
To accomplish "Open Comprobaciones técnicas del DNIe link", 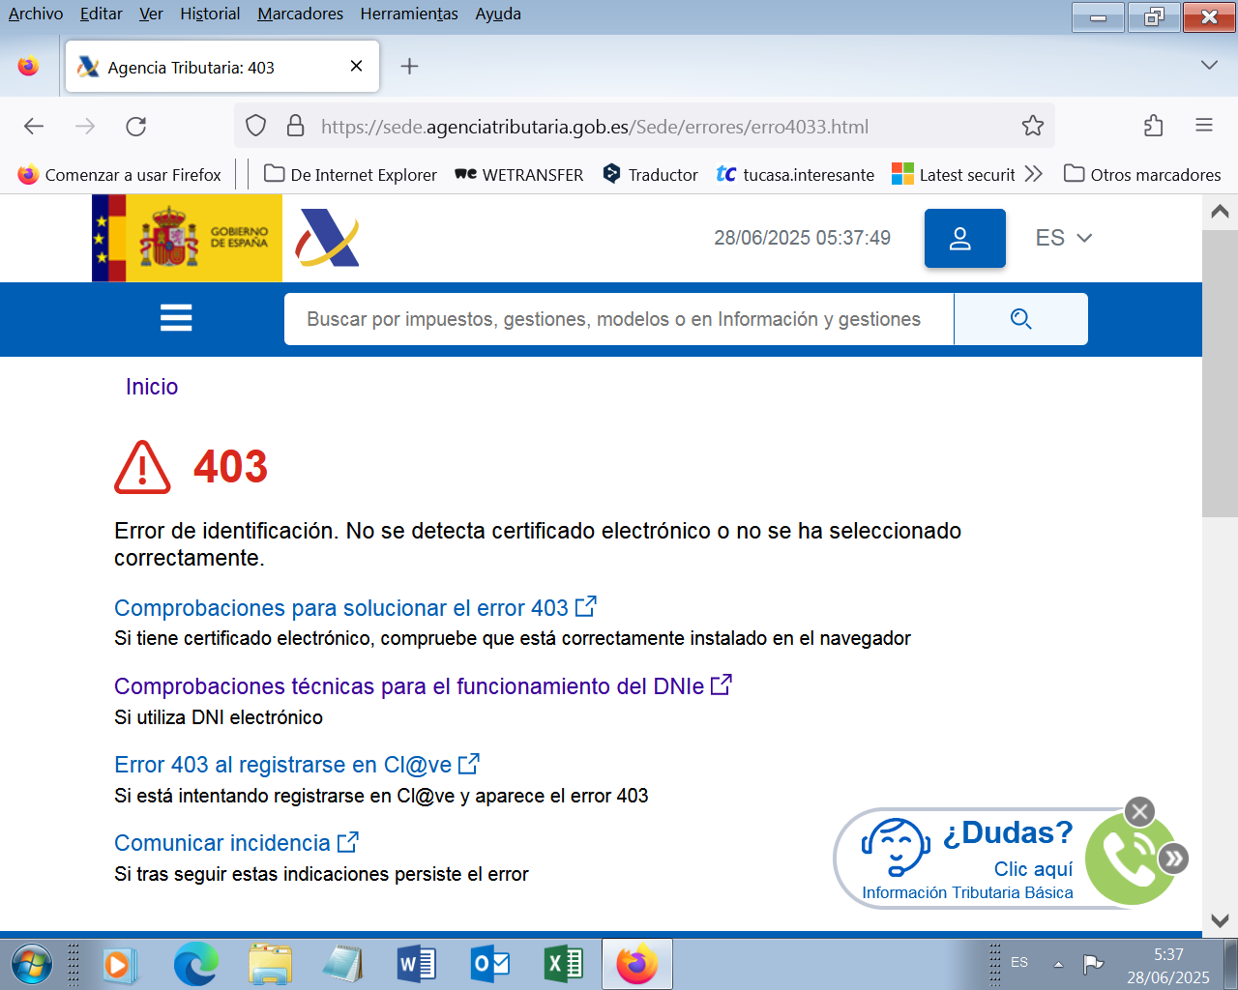I will tap(423, 686).
